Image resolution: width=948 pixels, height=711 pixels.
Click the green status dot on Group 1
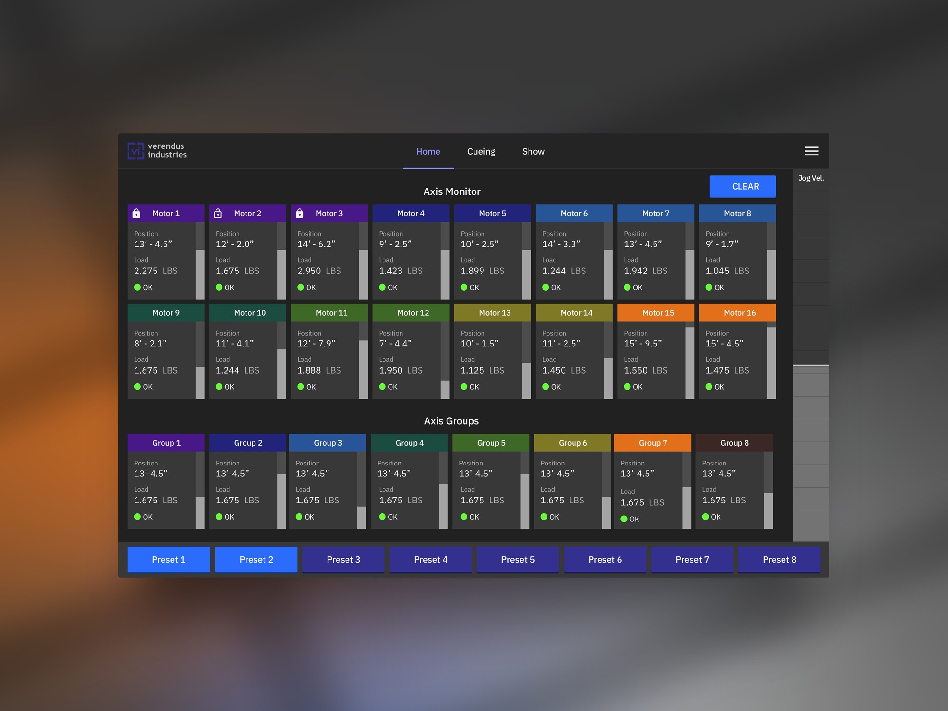[x=137, y=517]
